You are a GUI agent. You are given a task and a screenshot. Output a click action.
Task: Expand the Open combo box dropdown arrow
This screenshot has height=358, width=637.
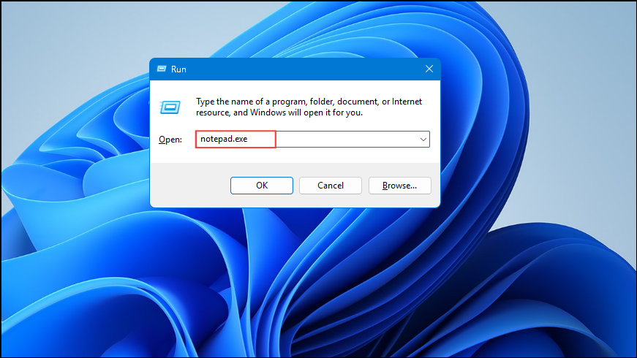coord(423,140)
